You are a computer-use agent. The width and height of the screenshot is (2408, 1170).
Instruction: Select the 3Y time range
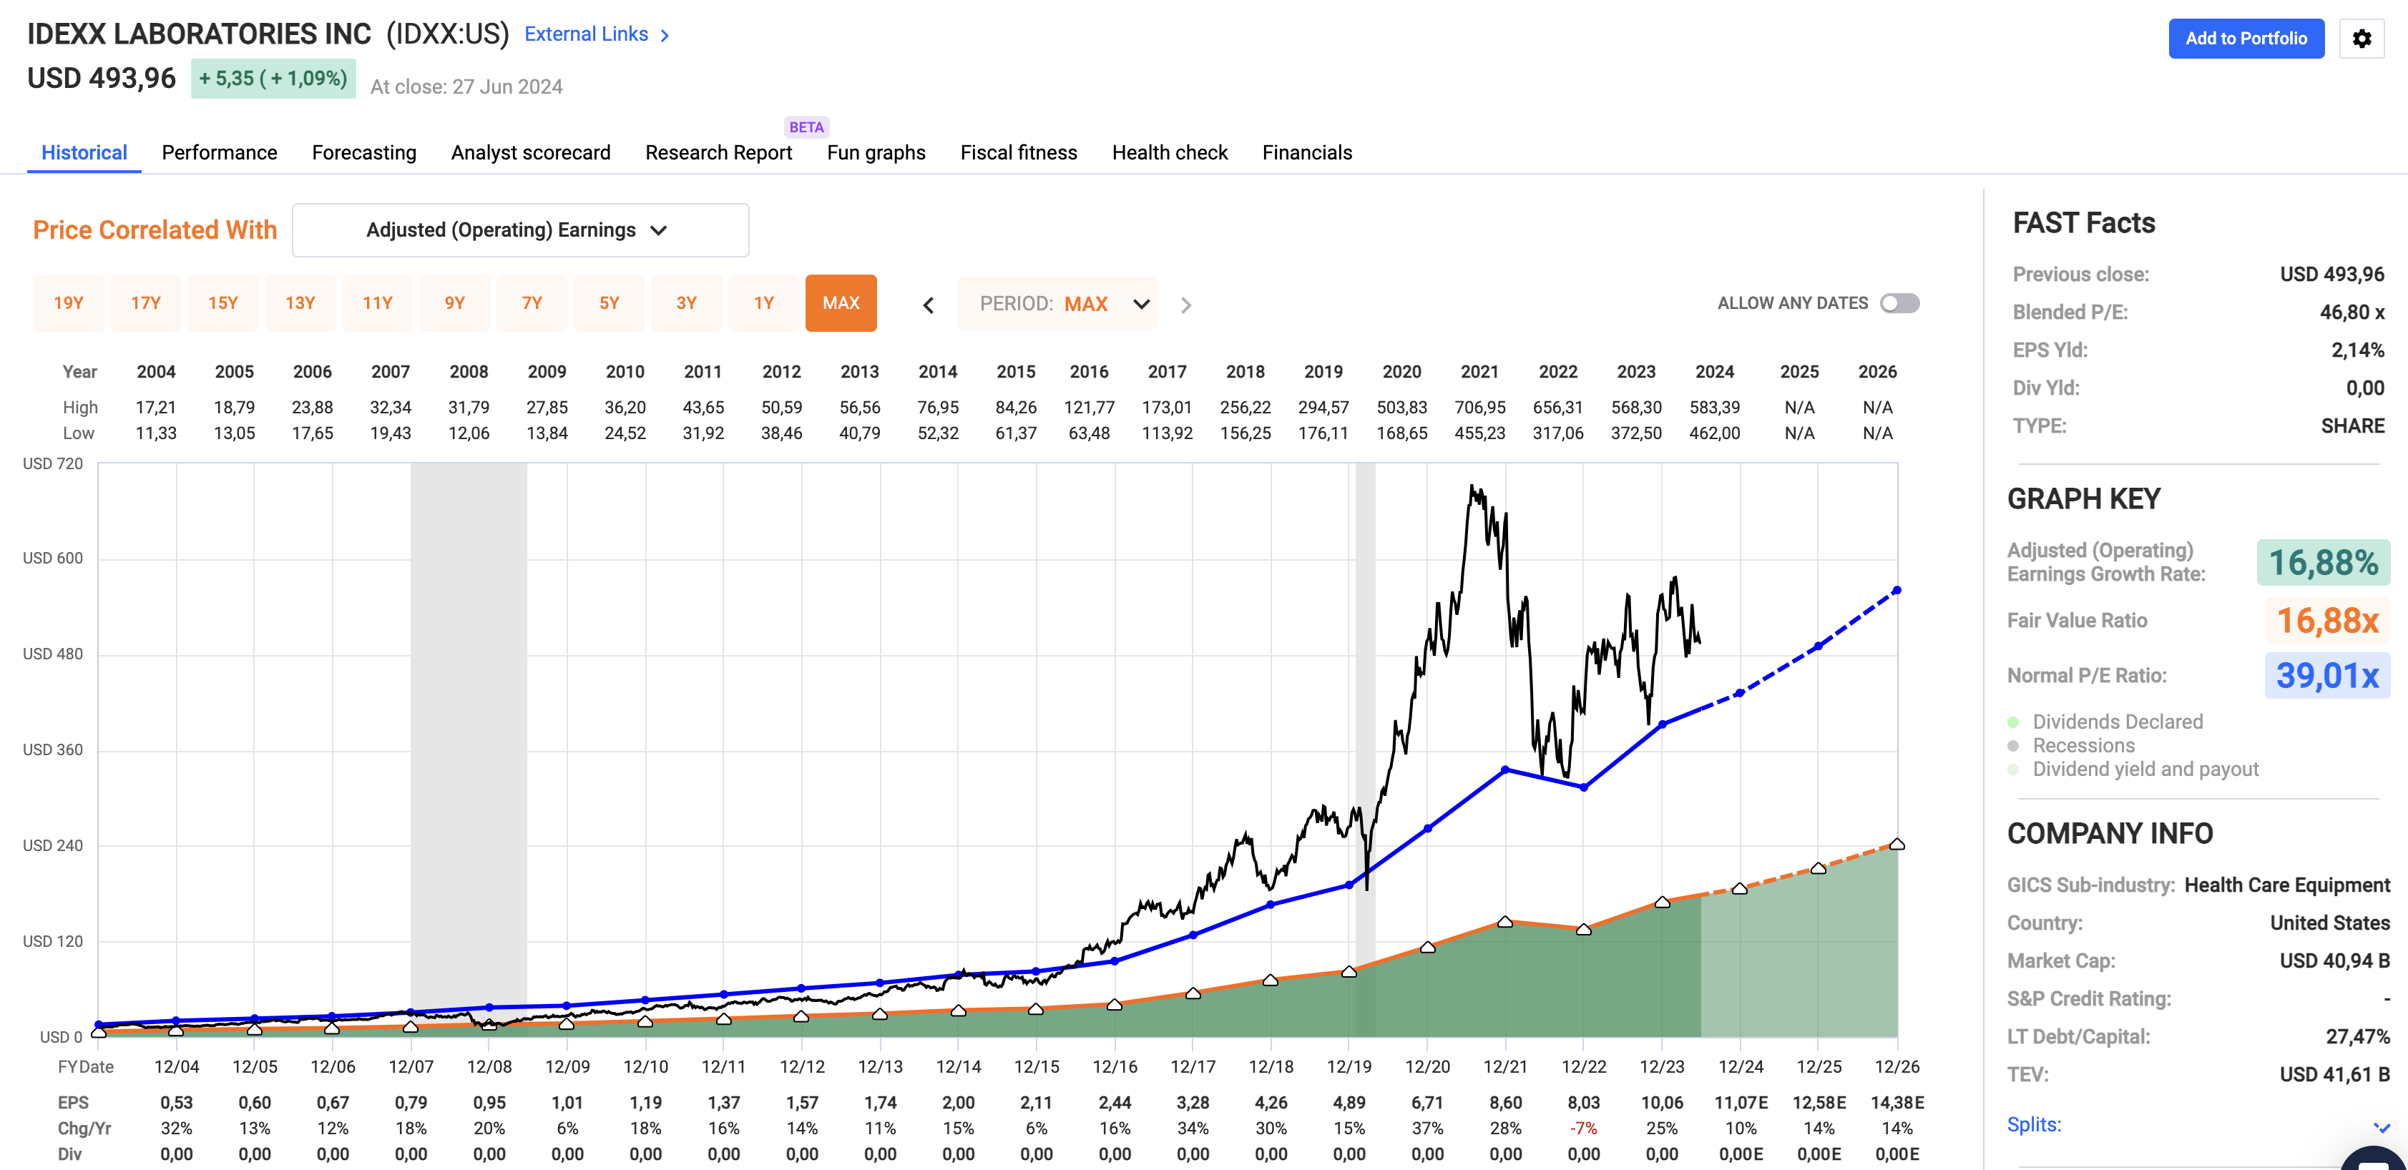pos(687,303)
